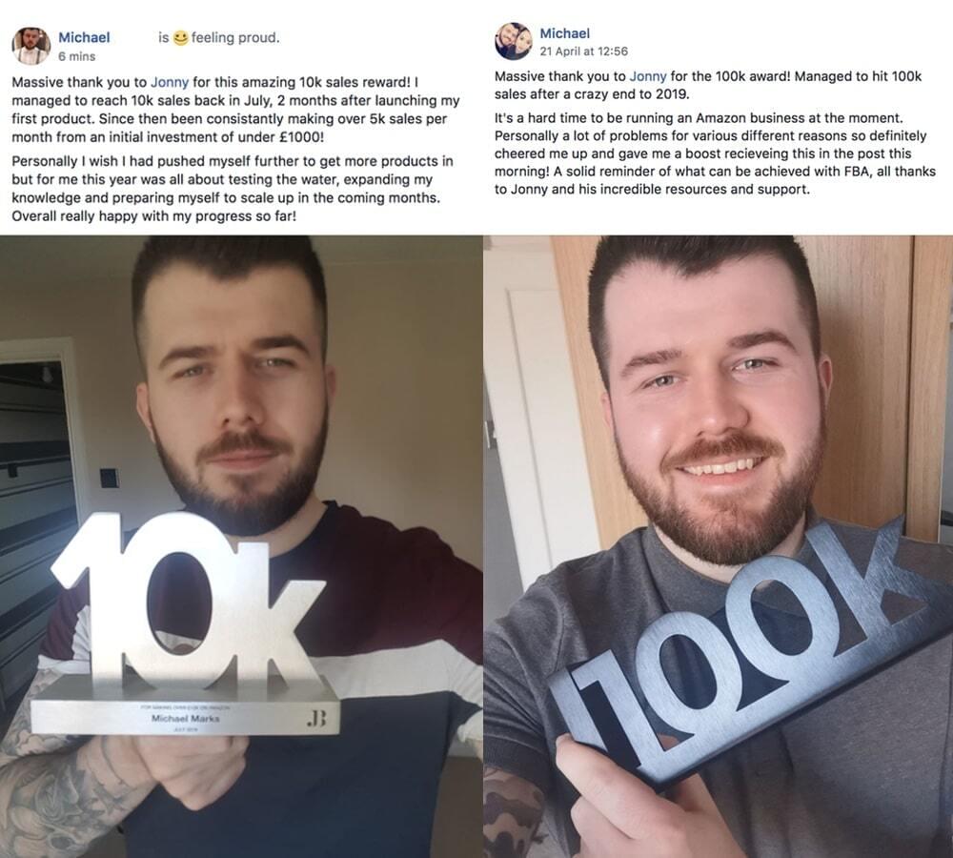Viewport: 953px width, 858px height.
Task: Click the paragraph starting It's a hard time
Action: 715,153
